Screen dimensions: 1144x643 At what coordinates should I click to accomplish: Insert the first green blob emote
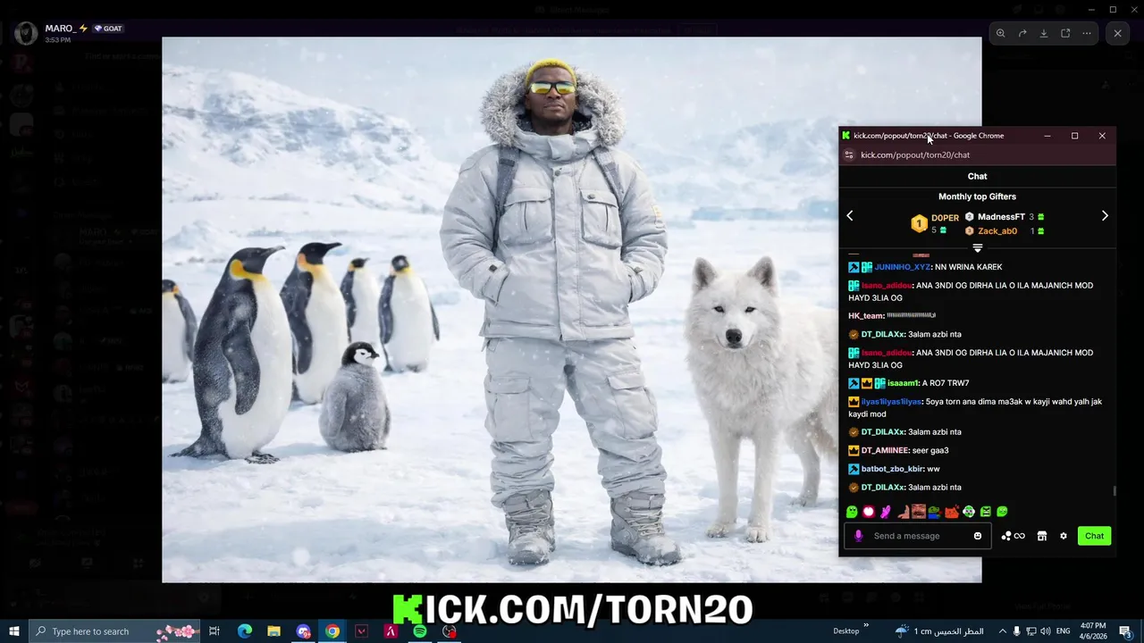852,512
